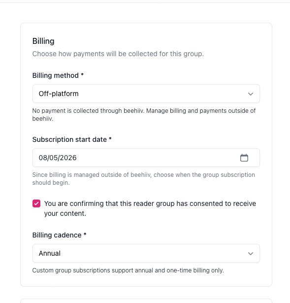Click the chevron arrow on Billing method
Viewport: 290px width, 303px height.
click(x=251, y=94)
